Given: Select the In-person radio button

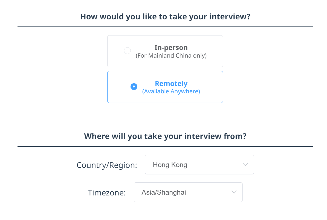Looking at the screenshot, I should (x=127, y=50).
